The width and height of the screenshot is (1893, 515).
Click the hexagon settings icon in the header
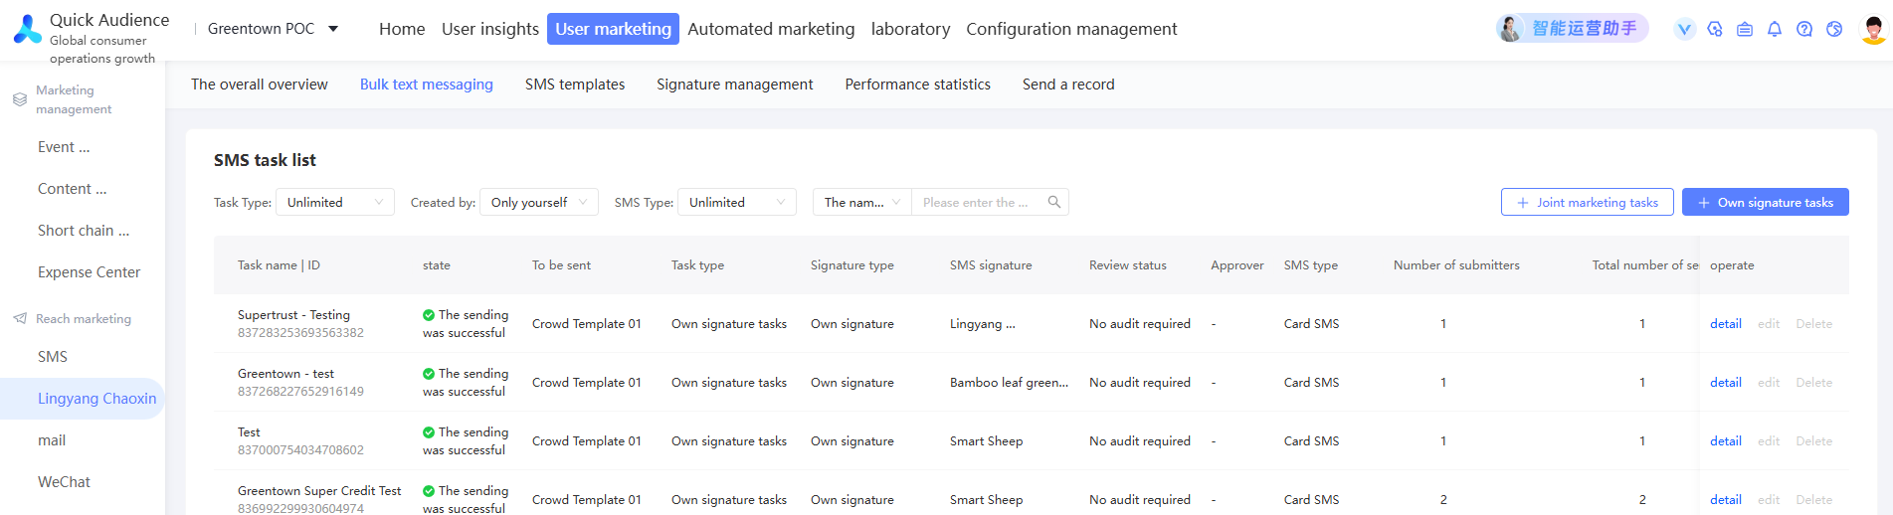coord(1714,29)
